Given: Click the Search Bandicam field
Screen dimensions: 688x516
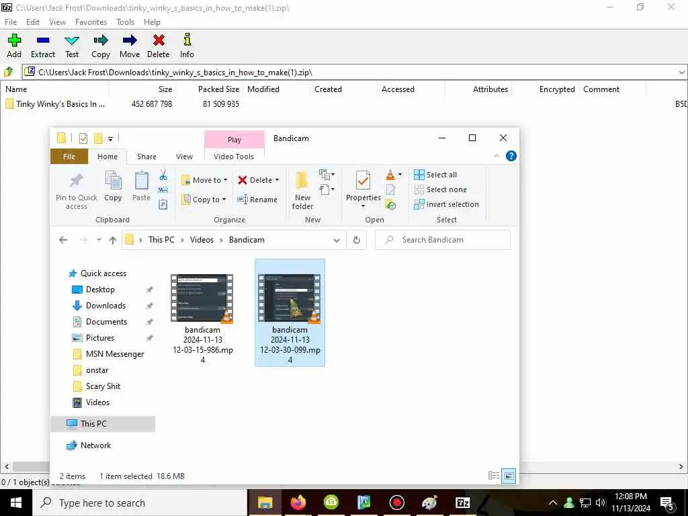Looking at the screenshot, I should (443, 240).
